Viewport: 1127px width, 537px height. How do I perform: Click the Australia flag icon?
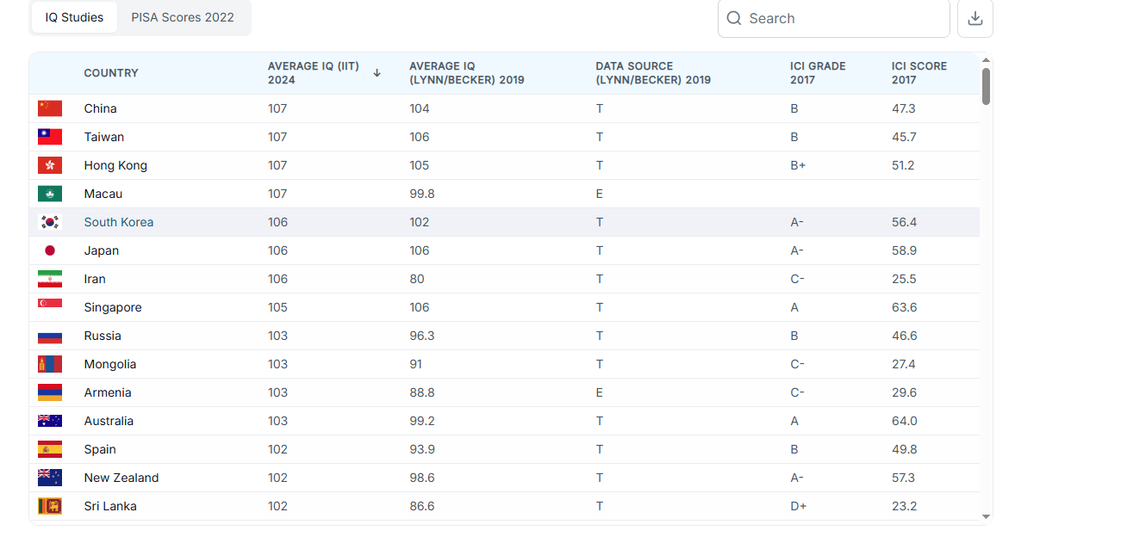tap(50, 421)
